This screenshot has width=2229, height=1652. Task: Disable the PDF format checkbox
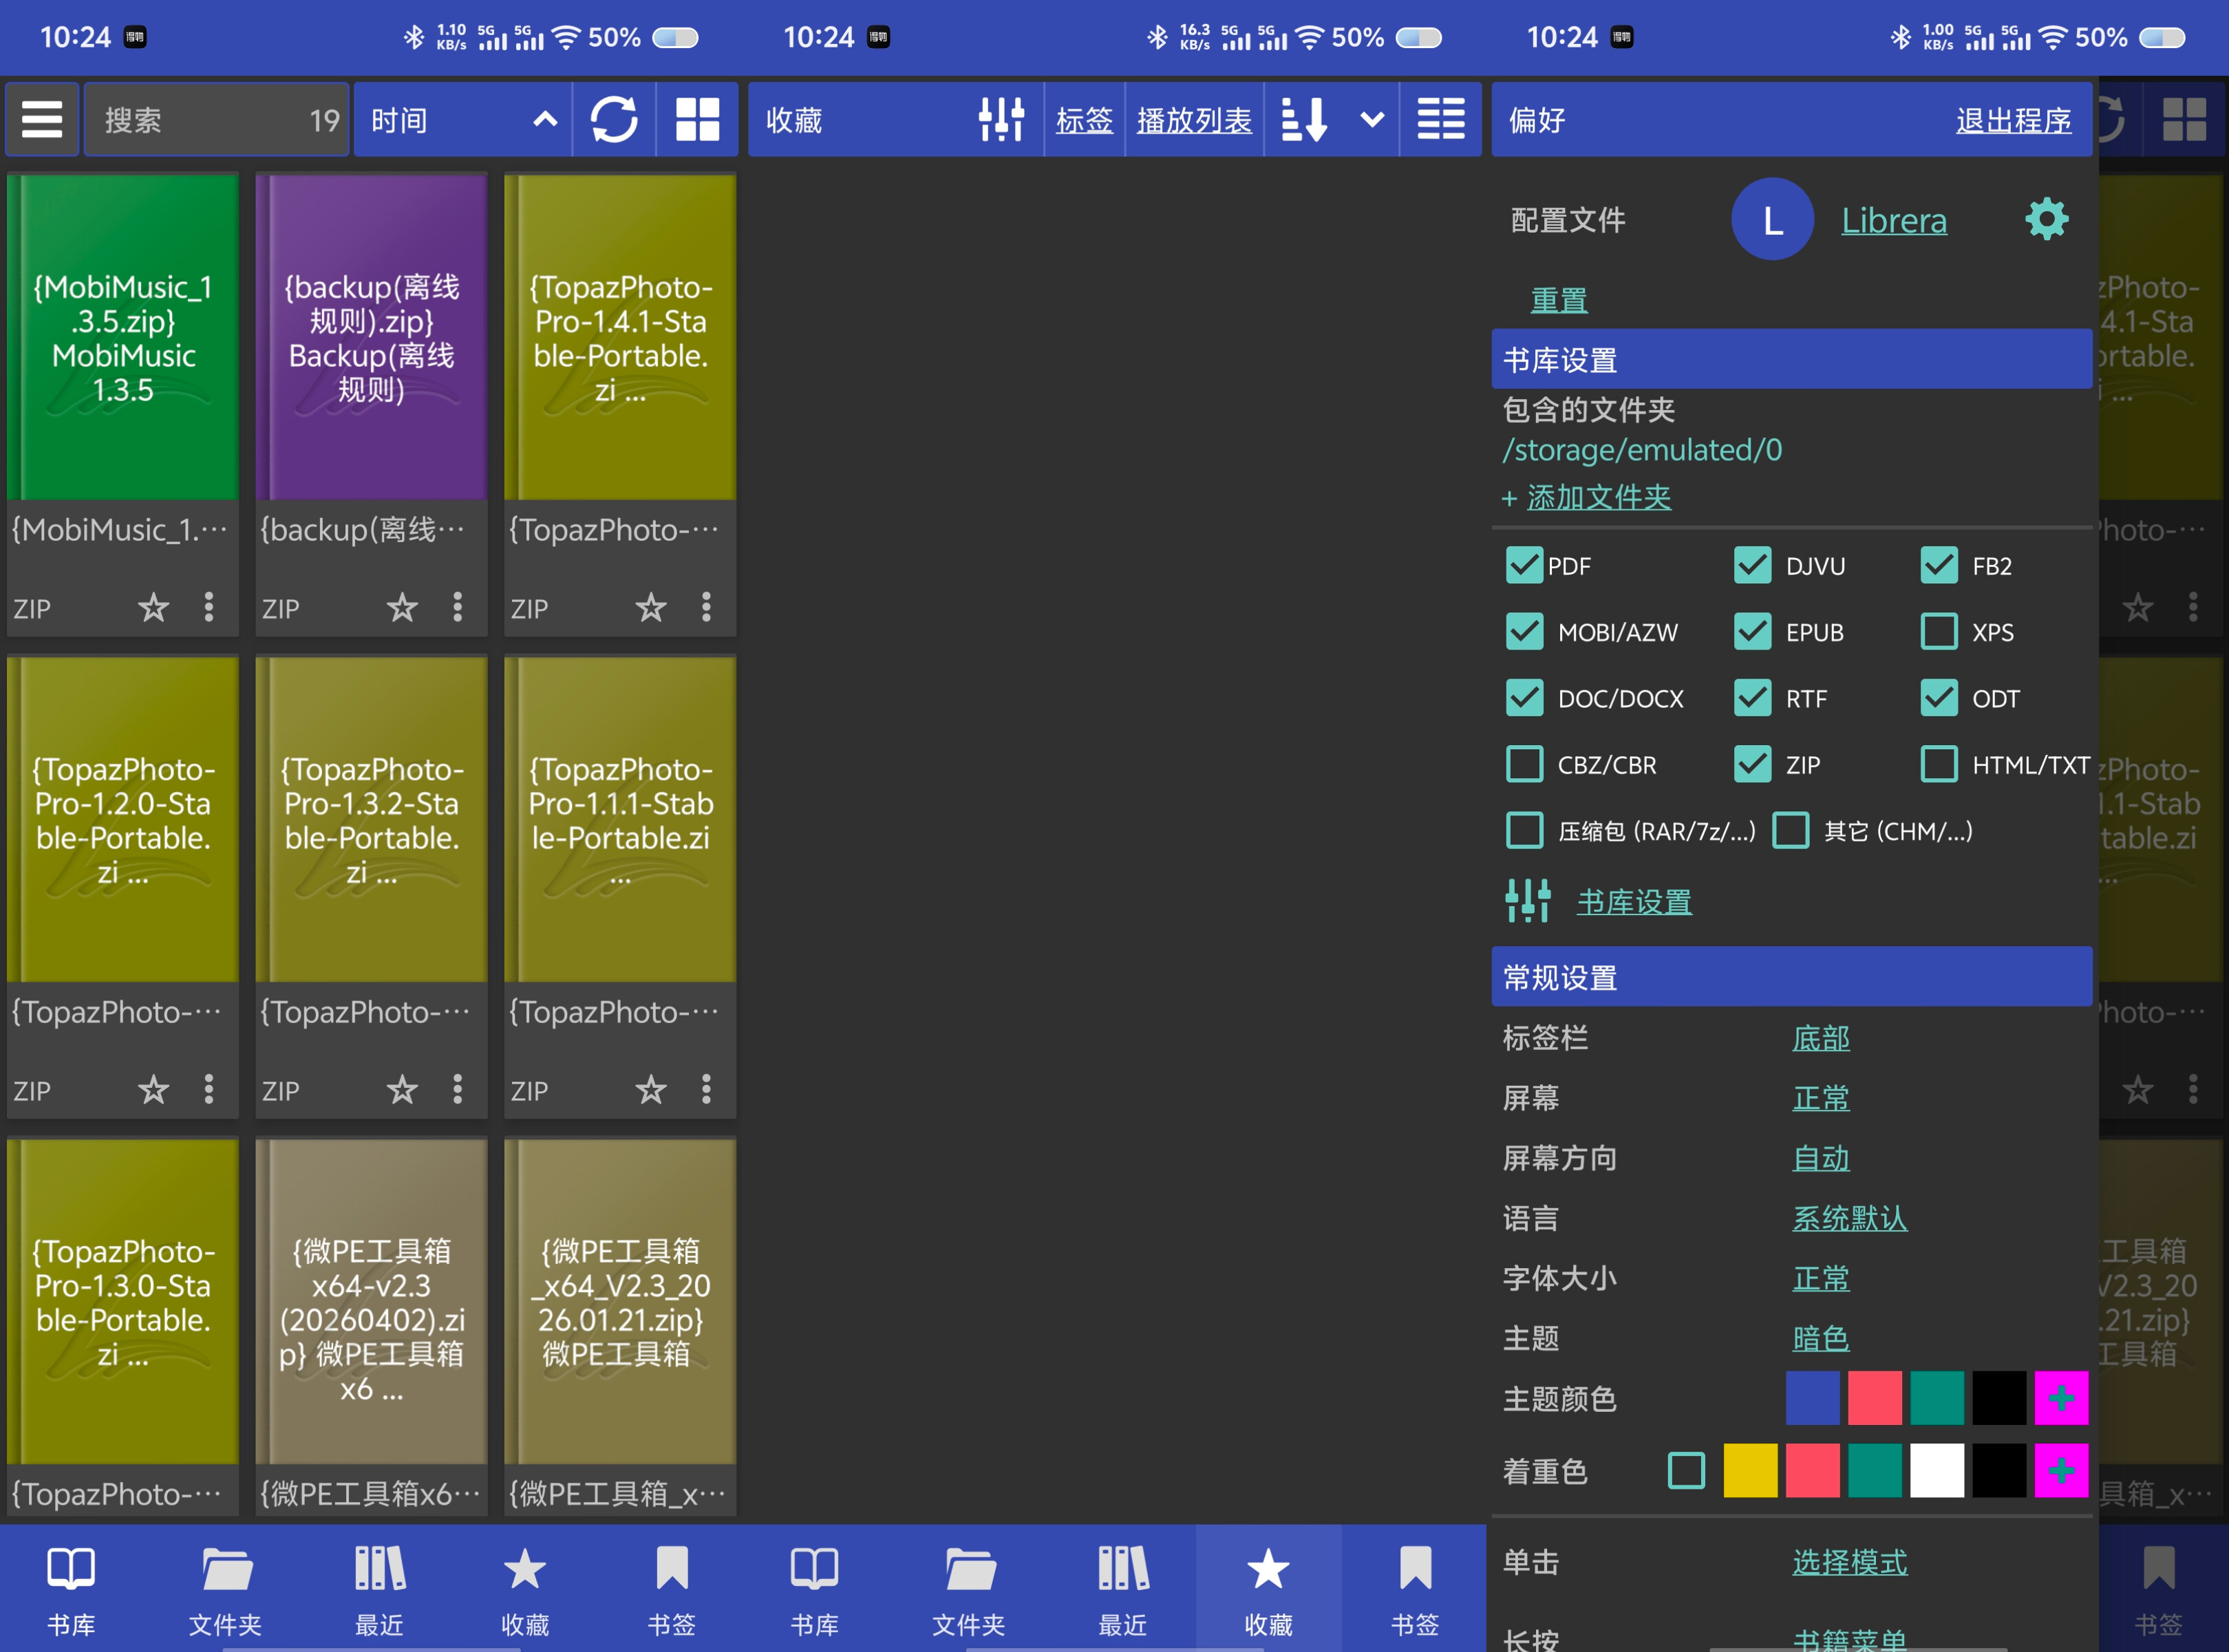coord(1523,565)
